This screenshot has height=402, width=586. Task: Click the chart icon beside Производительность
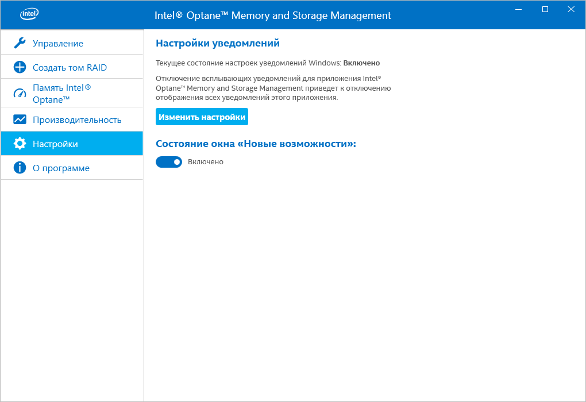coord(20,119)
